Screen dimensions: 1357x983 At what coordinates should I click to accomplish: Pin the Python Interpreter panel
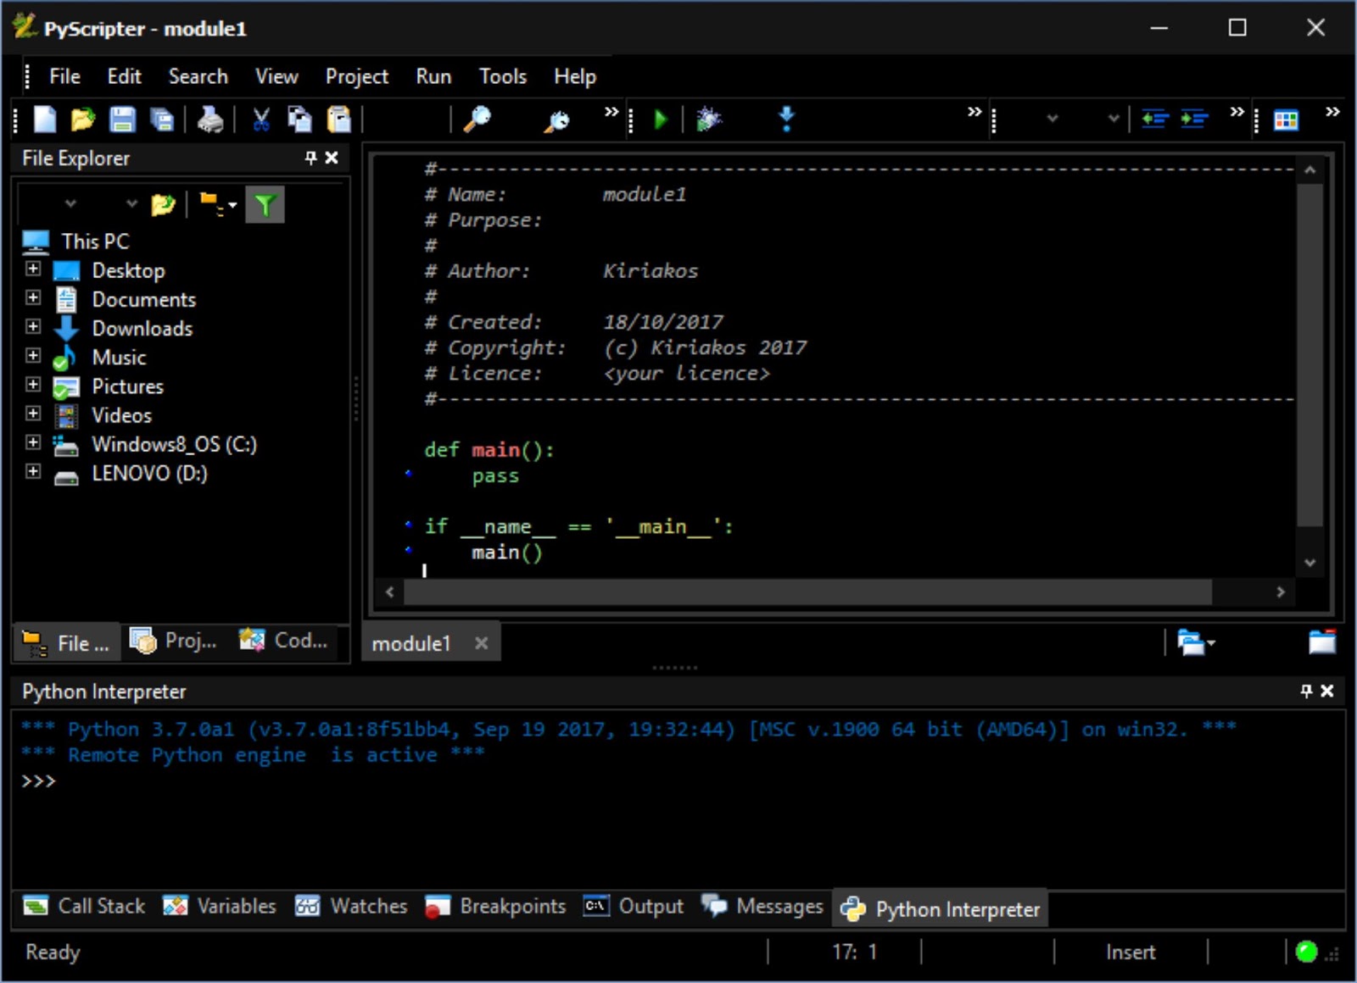(x=1304, y=691)
